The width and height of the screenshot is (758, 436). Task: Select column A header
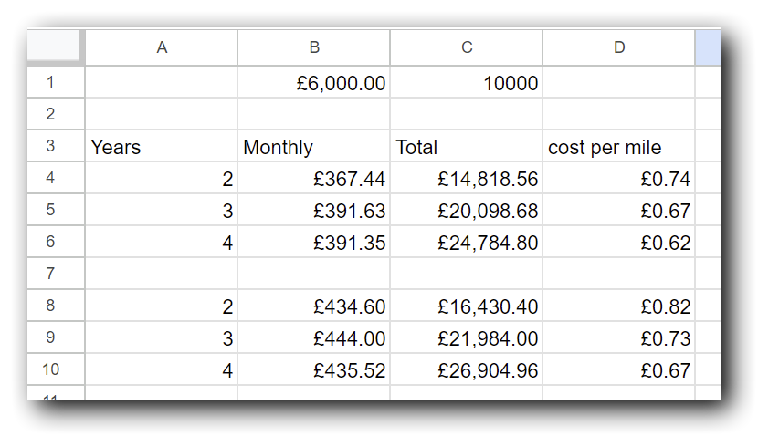click(x=162, y=47)
